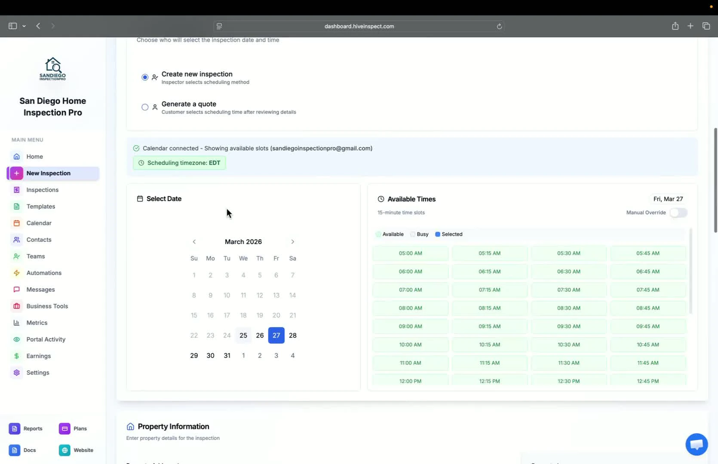This screenshot has height=464, width=718.
Task: Open Reports via its icon
Action: (x=14, y=429)
